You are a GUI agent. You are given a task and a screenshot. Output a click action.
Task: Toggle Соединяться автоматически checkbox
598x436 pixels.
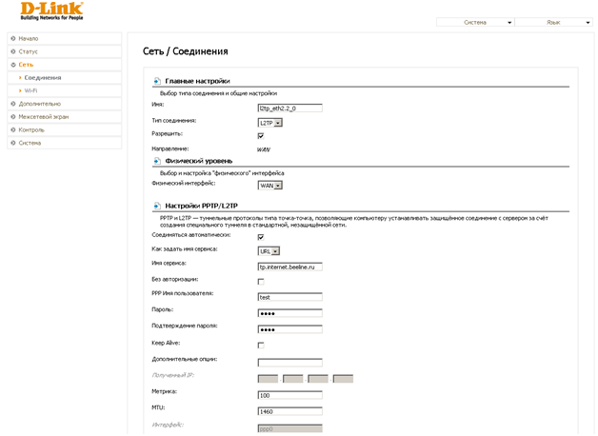point(261,237)
